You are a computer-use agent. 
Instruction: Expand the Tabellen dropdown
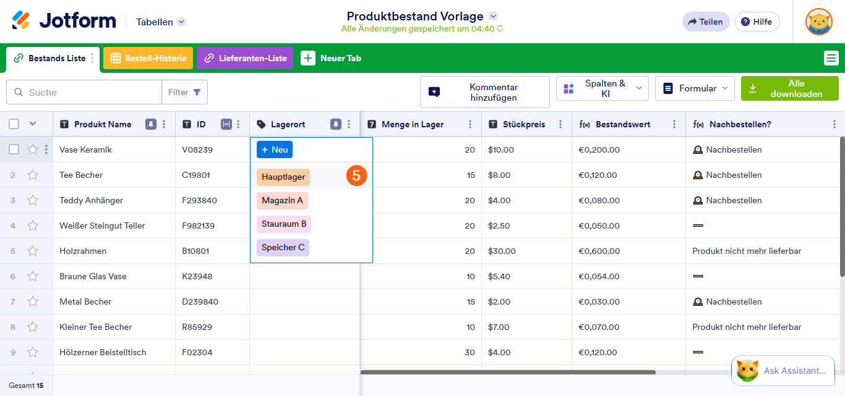(181, 22)
